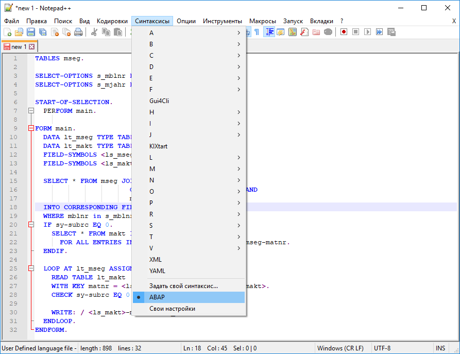Close the new 1 document tab
The width and height of the screenshot is (460, 354).
(x=32, y=46)
